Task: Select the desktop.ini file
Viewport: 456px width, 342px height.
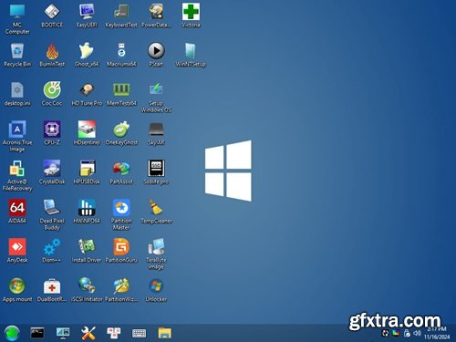Action: click(17, 94)
